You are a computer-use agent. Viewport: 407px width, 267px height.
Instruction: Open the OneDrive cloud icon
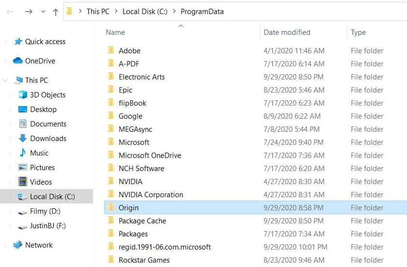pyautogui.click(x=17, y=61)
